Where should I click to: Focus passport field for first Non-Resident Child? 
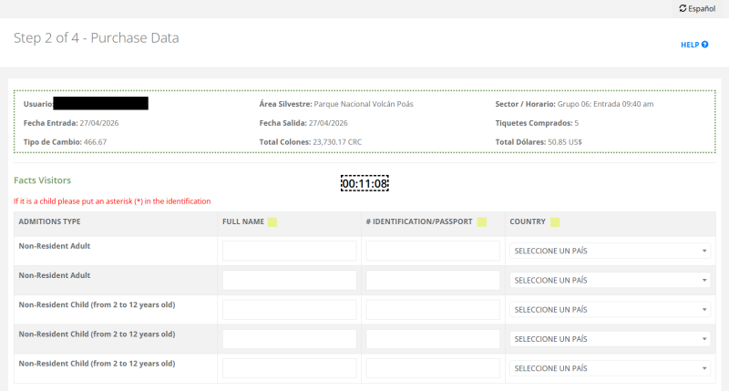pyautogui.click(x=433, y=310)
